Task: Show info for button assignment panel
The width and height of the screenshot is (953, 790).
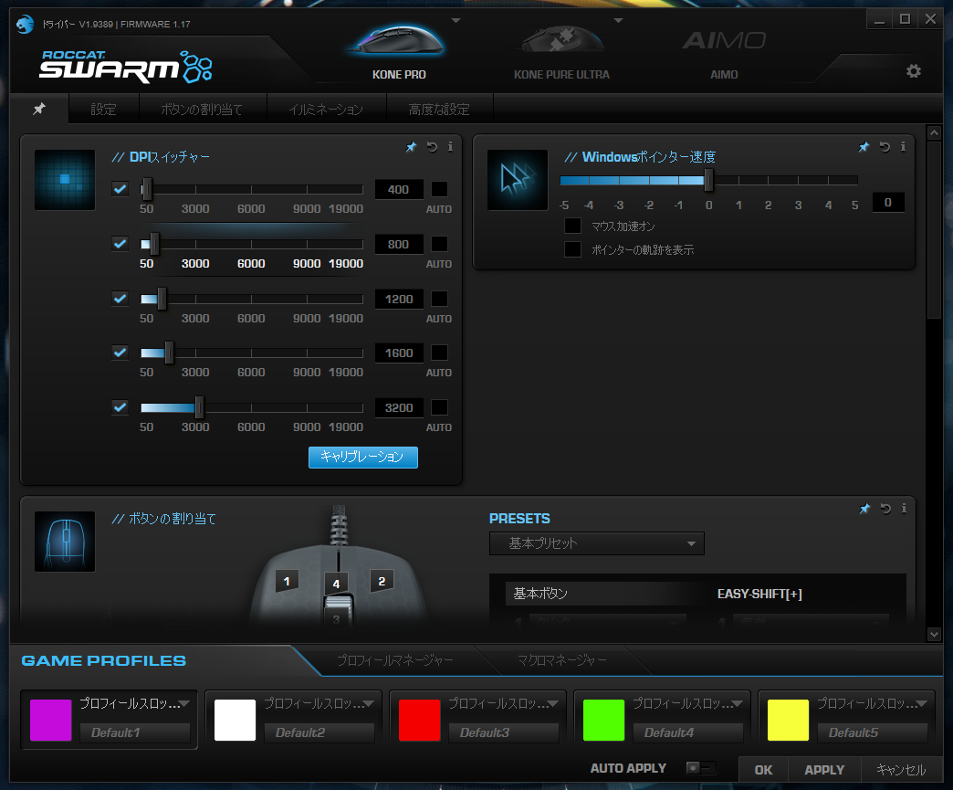Action: tap(904, 509)
